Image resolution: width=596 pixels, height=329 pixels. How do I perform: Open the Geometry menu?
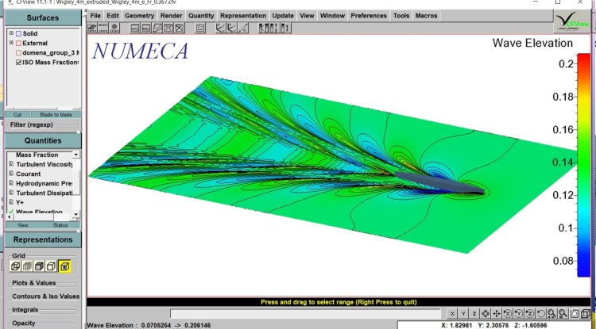[140, 16]
